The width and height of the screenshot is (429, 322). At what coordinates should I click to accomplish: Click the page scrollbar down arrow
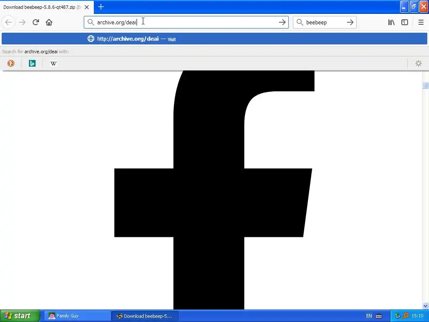425,306
